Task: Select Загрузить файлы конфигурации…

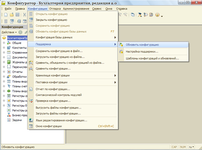Action: (73, 113)
